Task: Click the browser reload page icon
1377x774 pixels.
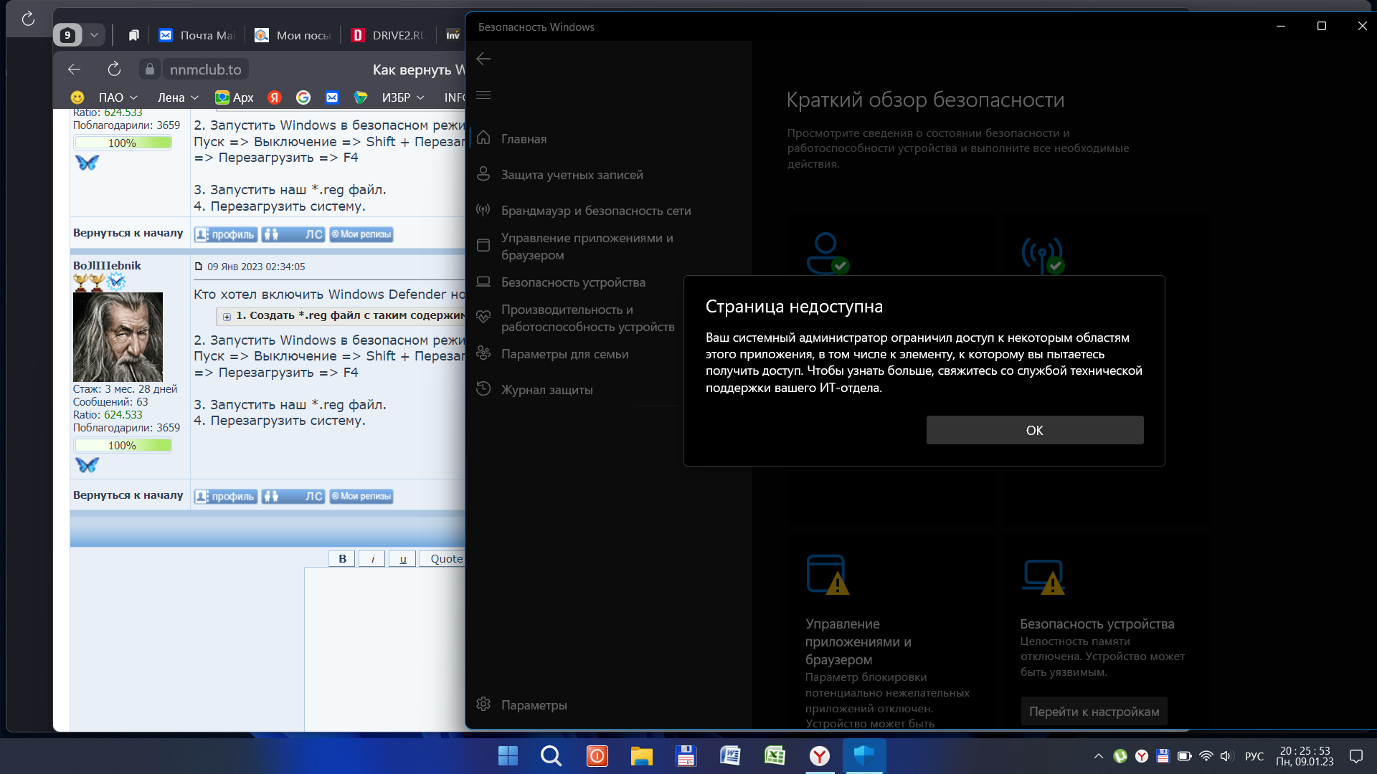Action: point(114,70)
